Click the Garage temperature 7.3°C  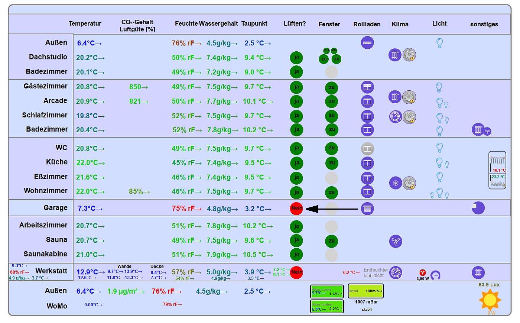[90, 209]
